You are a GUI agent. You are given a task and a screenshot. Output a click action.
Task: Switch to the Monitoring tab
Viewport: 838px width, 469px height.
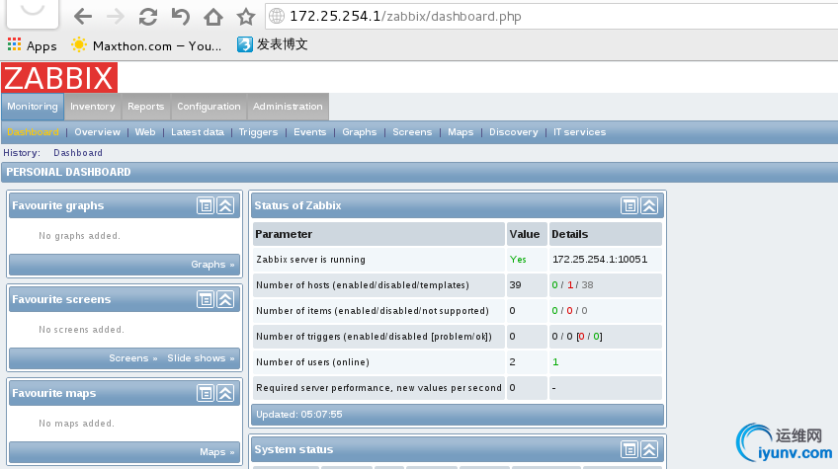(33, 107)
